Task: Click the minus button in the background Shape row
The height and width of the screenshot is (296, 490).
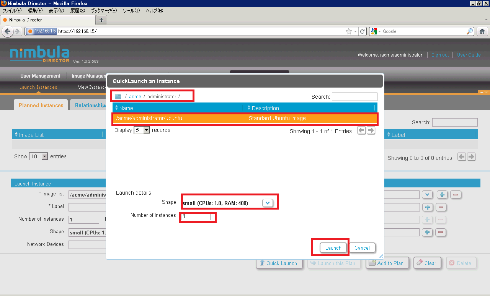Action: click(x=441, y=232)
